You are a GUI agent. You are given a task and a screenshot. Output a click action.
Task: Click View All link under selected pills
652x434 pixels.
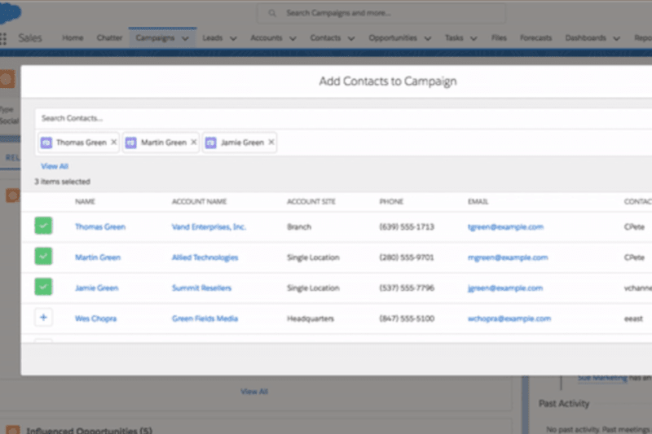pos(55,166)
